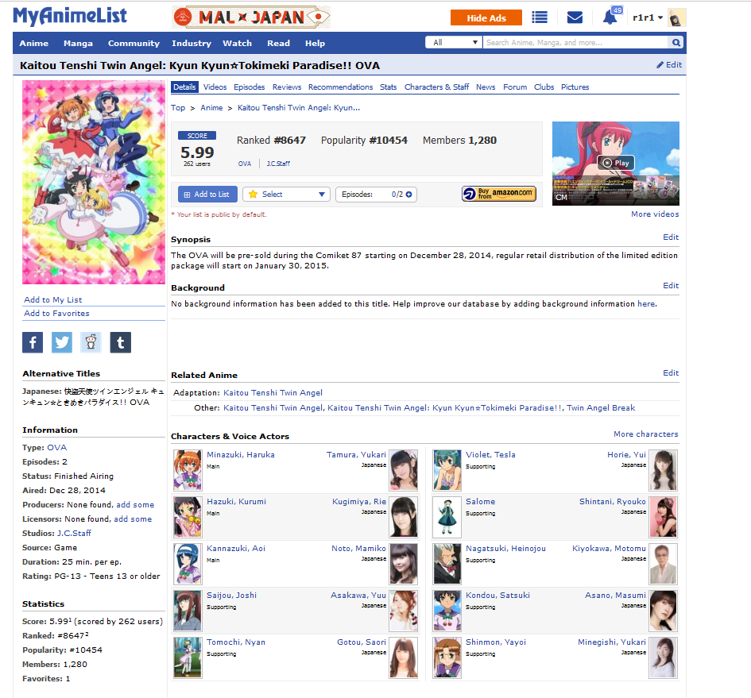Click Producers add some link

tap(135, 504)
